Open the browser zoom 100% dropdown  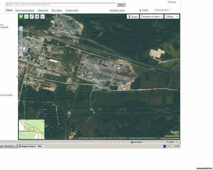pos(177,142)
